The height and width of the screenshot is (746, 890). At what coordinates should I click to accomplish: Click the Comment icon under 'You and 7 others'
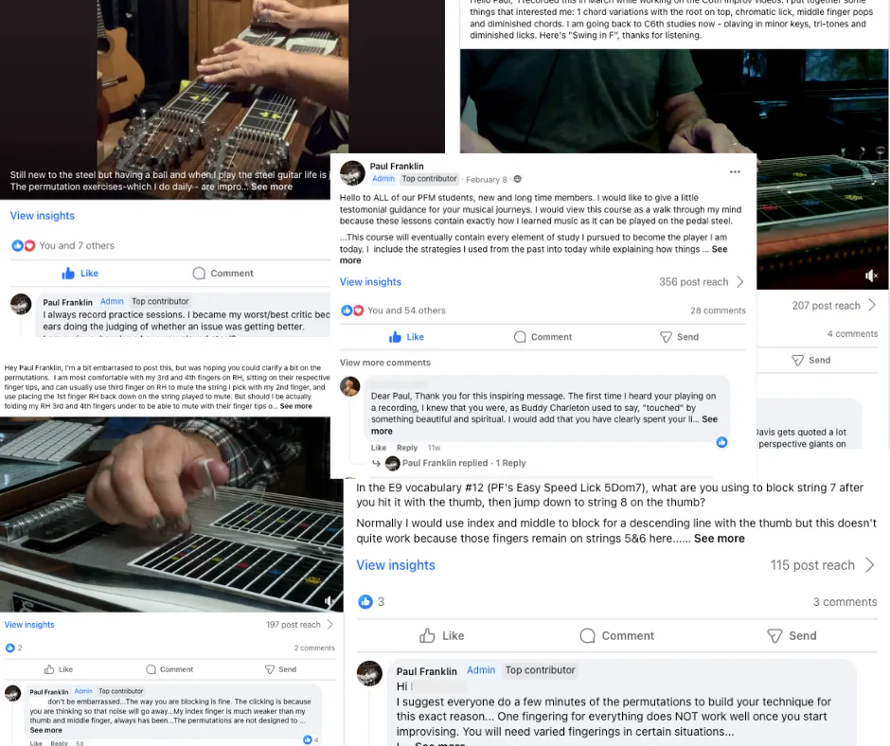[199, 274]
